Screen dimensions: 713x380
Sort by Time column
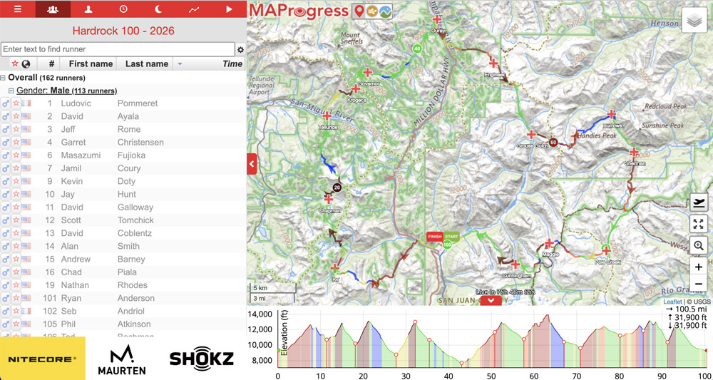[x=232, y=63]
